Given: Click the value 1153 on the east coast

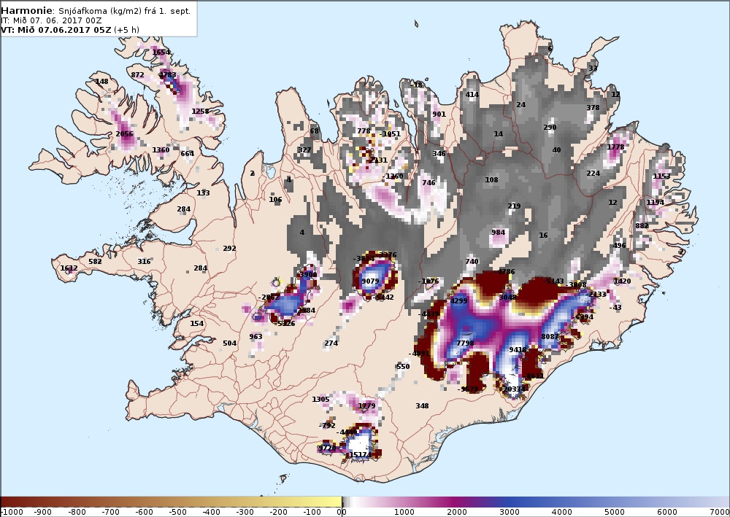Looking at the screenshot, I should click(x=661, y=176).
